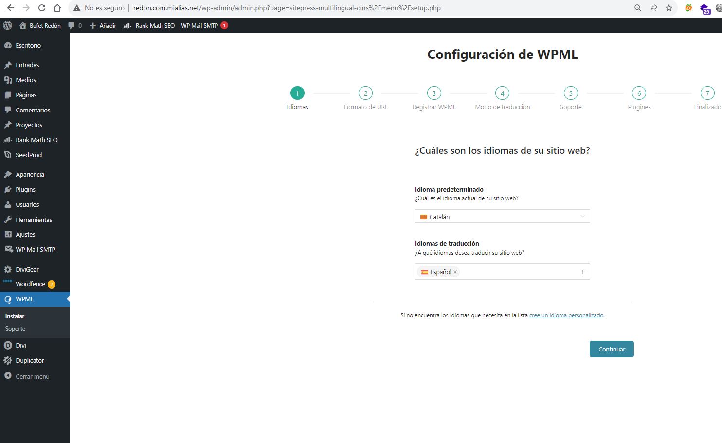Click the Usuarios person icon

pyautogui.click(x=8, y=204)
